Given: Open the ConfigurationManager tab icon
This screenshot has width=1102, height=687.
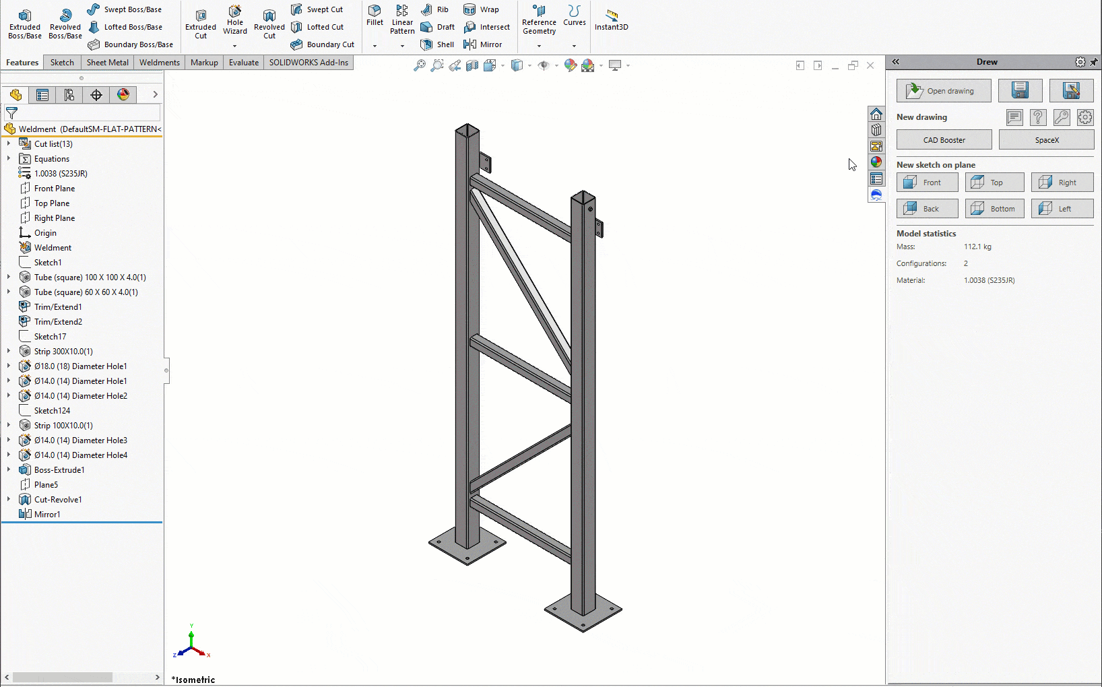Looking at the screenshot, I should [69, 95].
